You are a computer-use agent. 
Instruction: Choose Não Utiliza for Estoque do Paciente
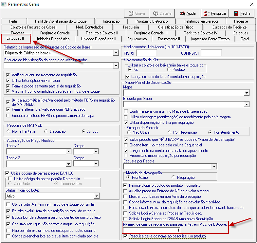click(x=129, y=132)
